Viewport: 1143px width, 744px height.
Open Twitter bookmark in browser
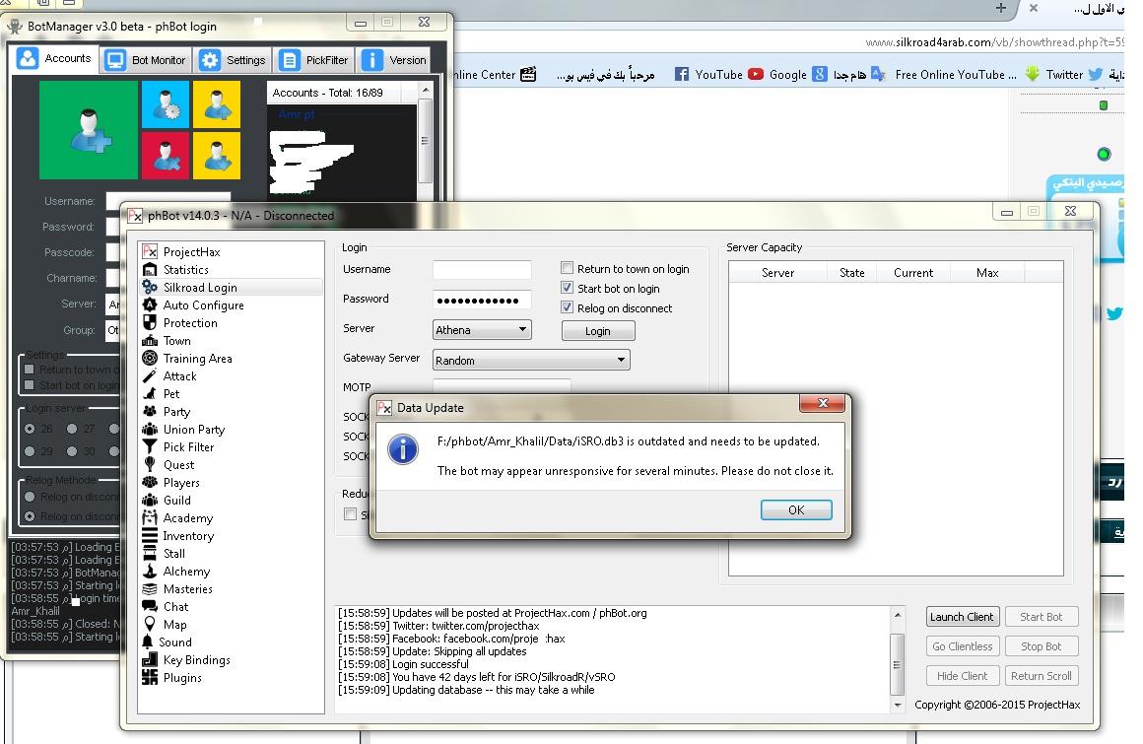tap(1074, 74)
